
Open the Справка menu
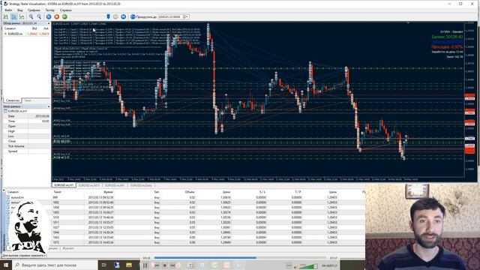pos(65,10)
